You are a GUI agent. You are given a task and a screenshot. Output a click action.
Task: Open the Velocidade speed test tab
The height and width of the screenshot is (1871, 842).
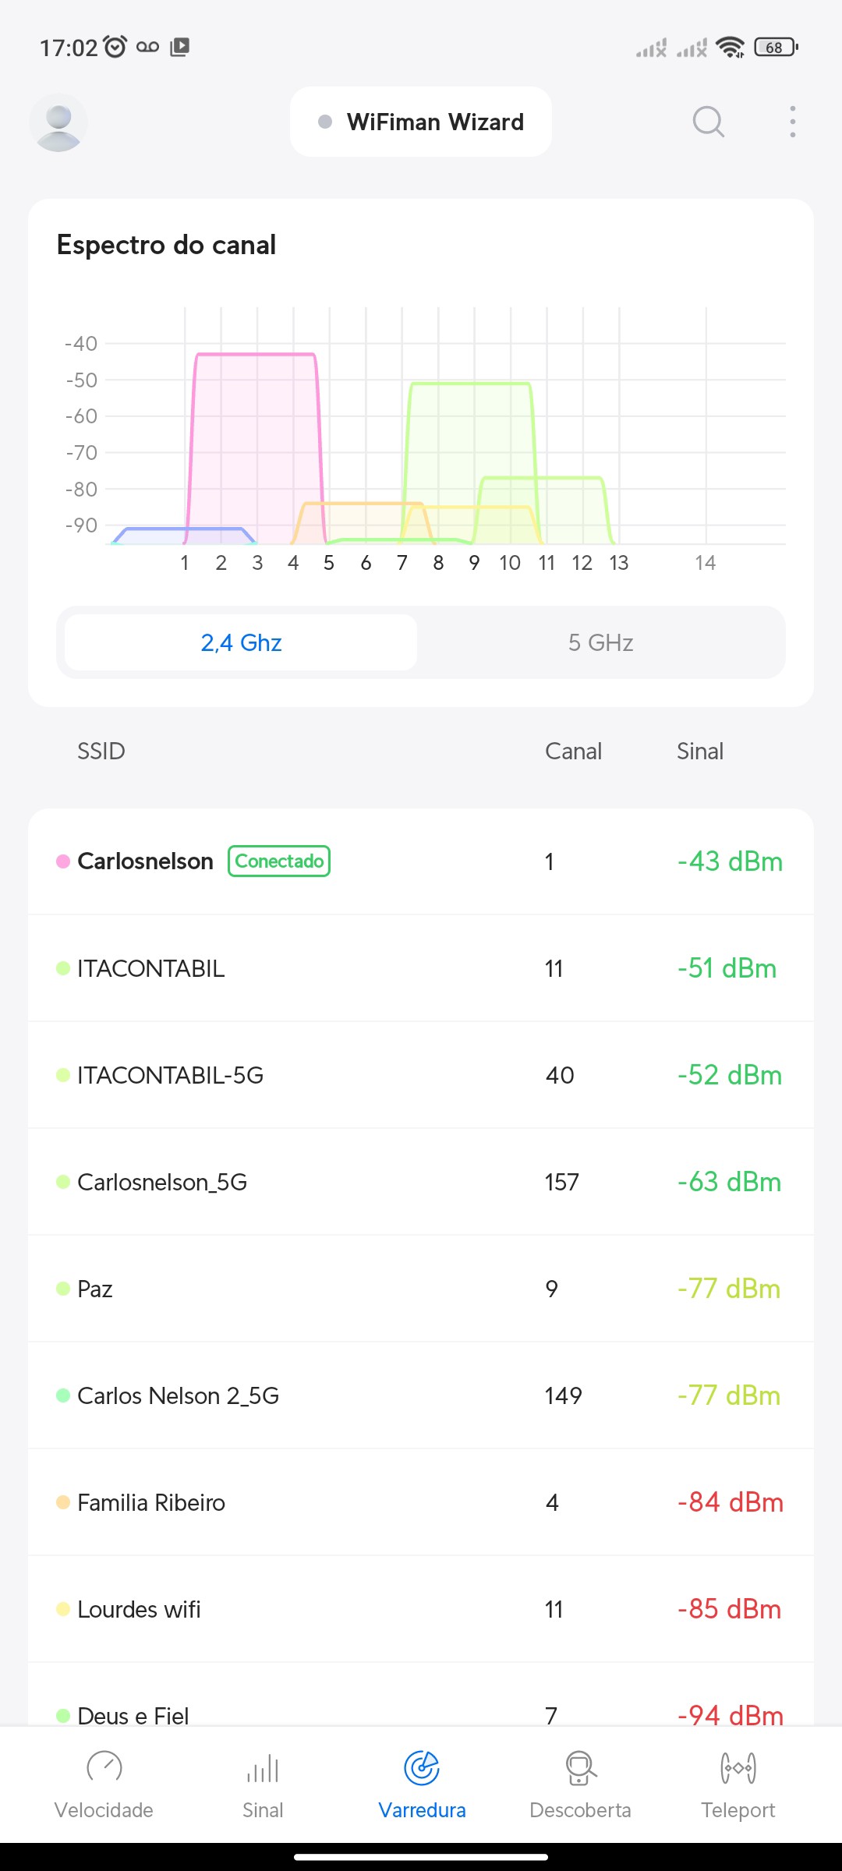pos(104,1782)
